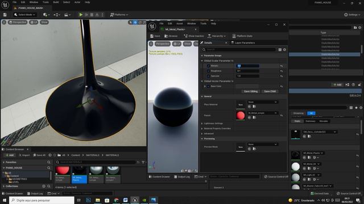
Task: Open the Parent material dropdown
Action: (x=262, y=113)
